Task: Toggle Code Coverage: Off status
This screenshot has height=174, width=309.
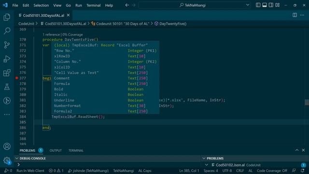Action: point(272,171)
